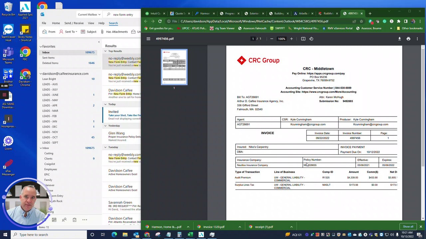The image size is (426, 239).
Task: Open the Help ribbon tab
Action: (102, 23)
